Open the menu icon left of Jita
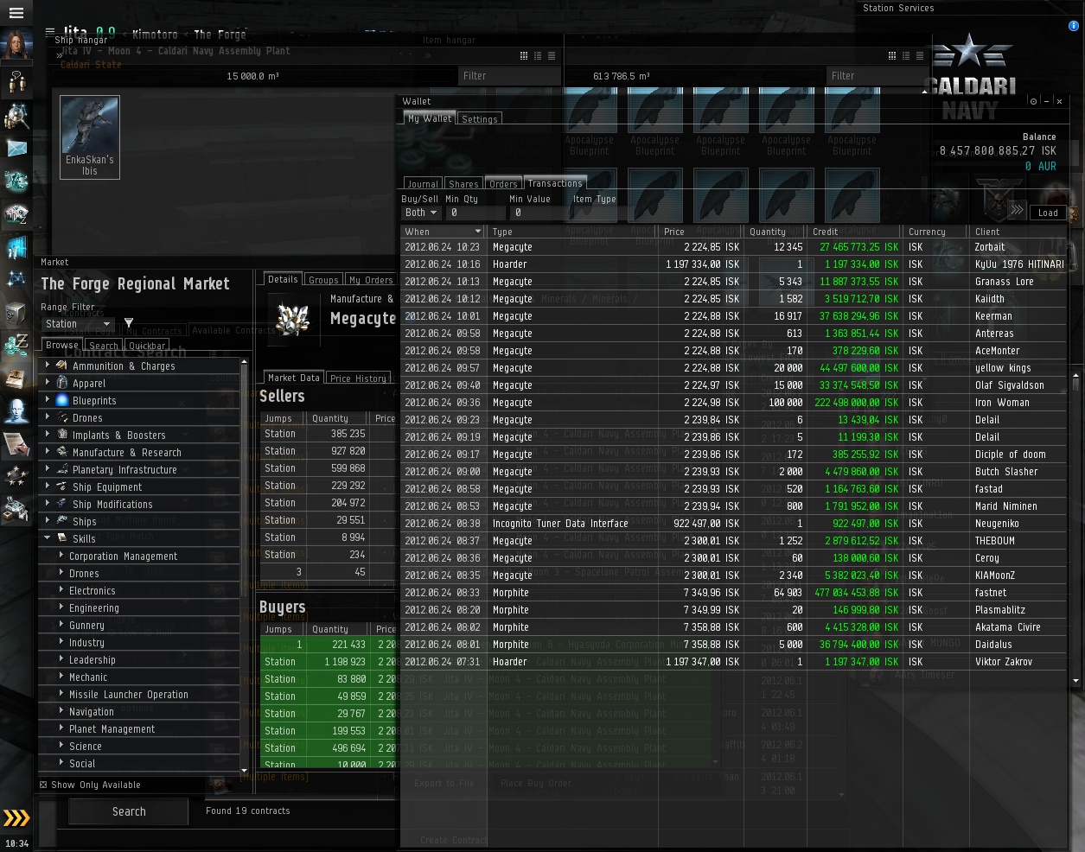1085x852 pixels. [50, 32]
